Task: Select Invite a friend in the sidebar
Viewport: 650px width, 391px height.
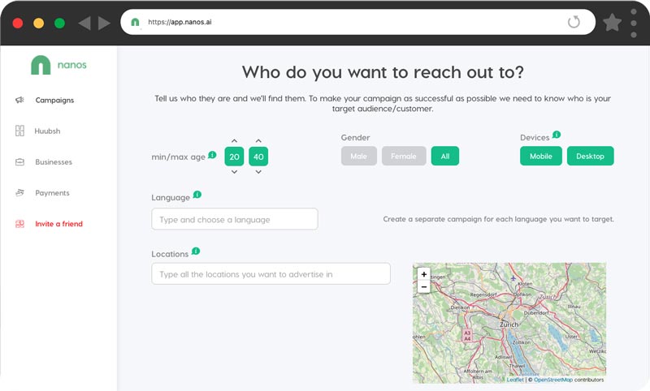Action: (58, 224)
